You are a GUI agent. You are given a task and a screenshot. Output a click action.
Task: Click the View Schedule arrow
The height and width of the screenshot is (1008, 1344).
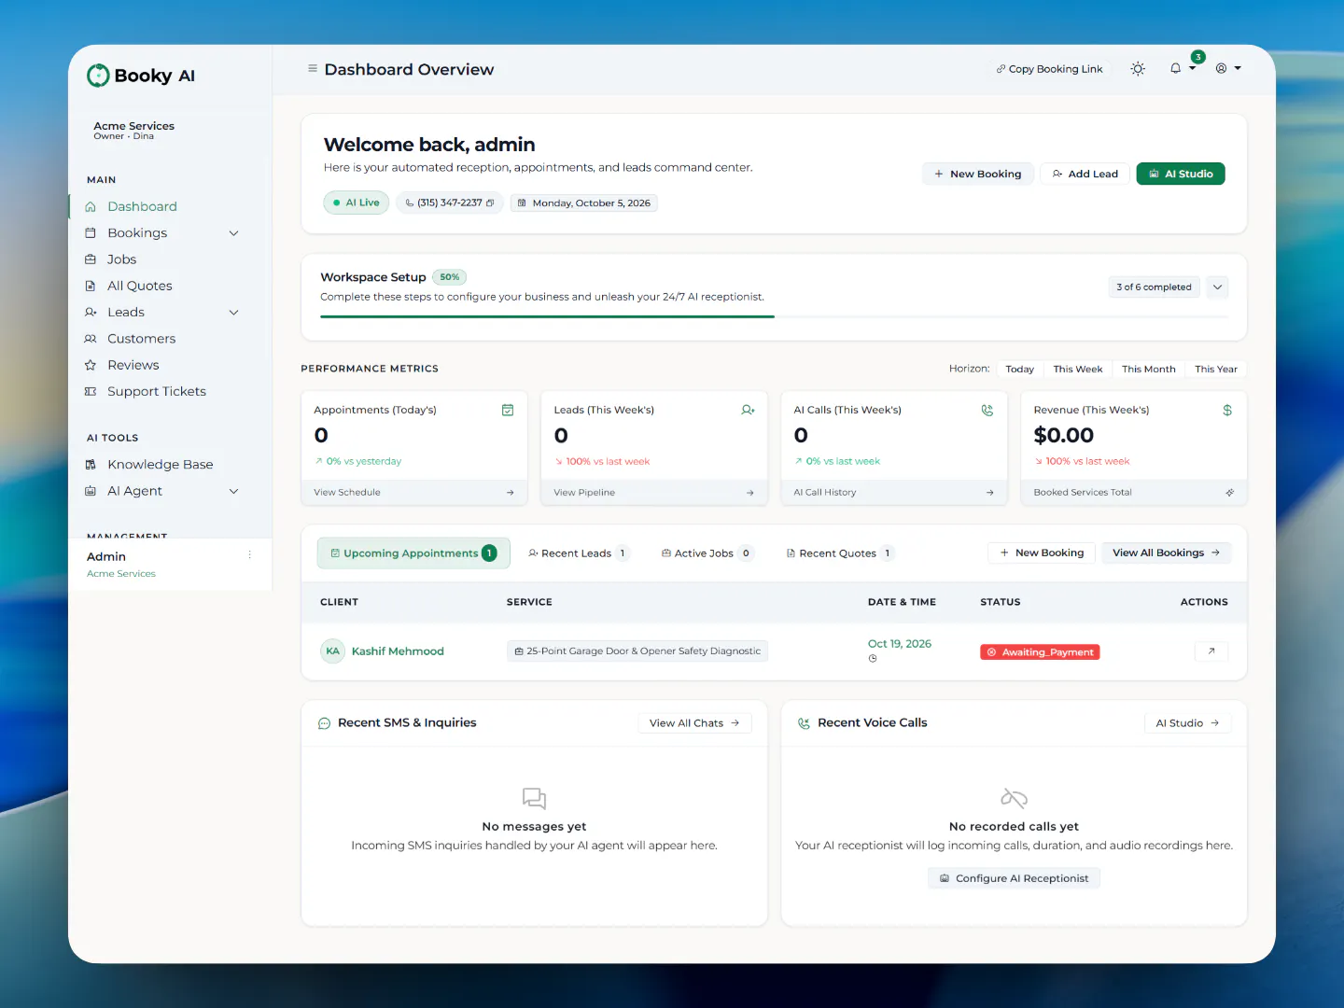pos(510,492)
